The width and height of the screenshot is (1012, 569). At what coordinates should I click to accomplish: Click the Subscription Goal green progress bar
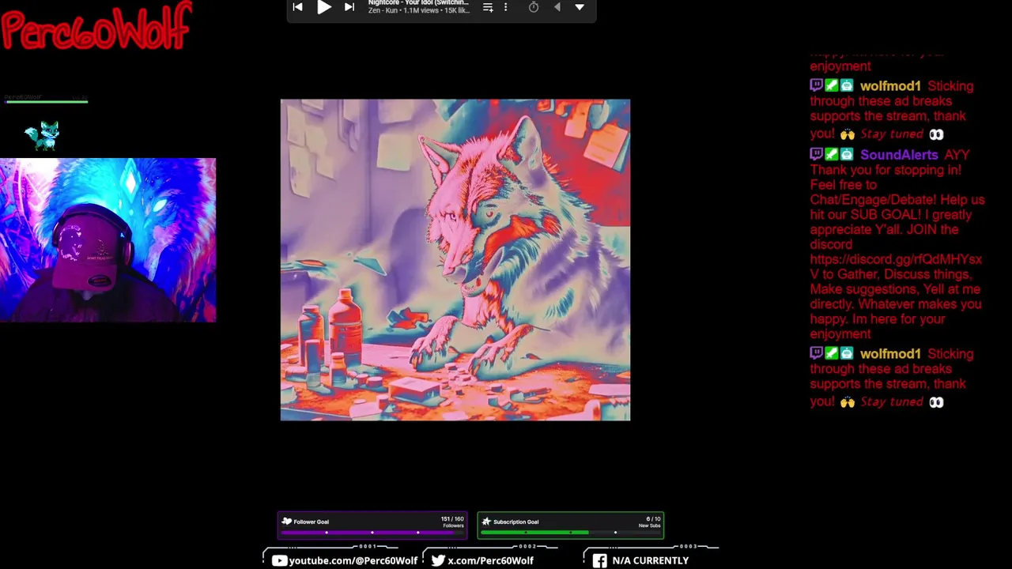[571, 533]
